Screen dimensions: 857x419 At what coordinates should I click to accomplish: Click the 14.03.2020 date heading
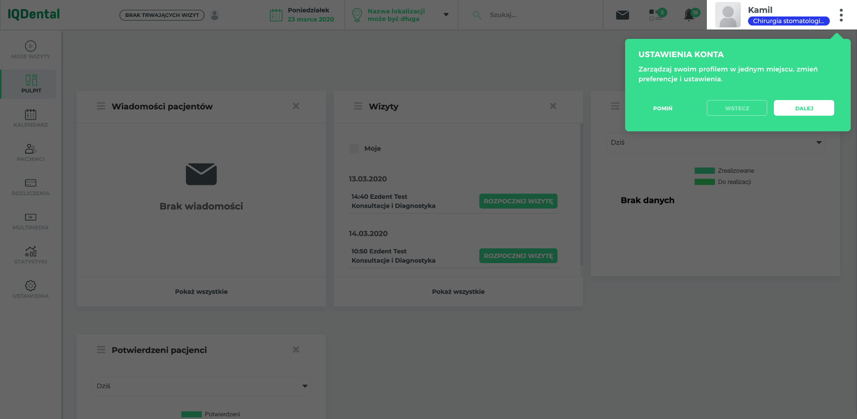[368, 234]
